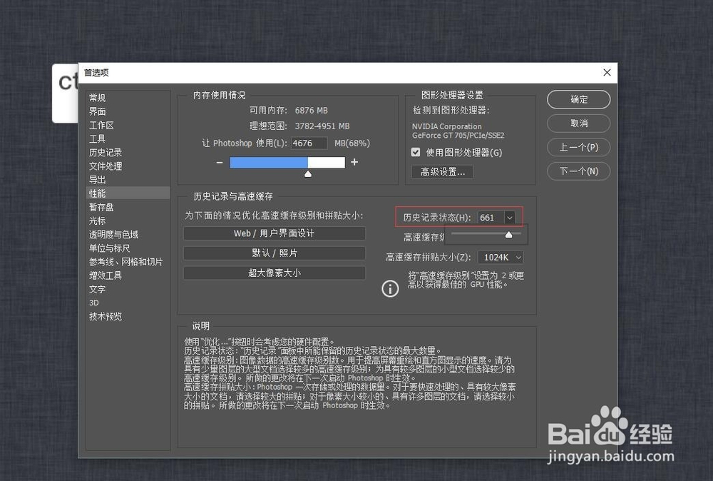Go to previous page with 上一个(P)
713x481 pixels.
click(x=578, y=148)
